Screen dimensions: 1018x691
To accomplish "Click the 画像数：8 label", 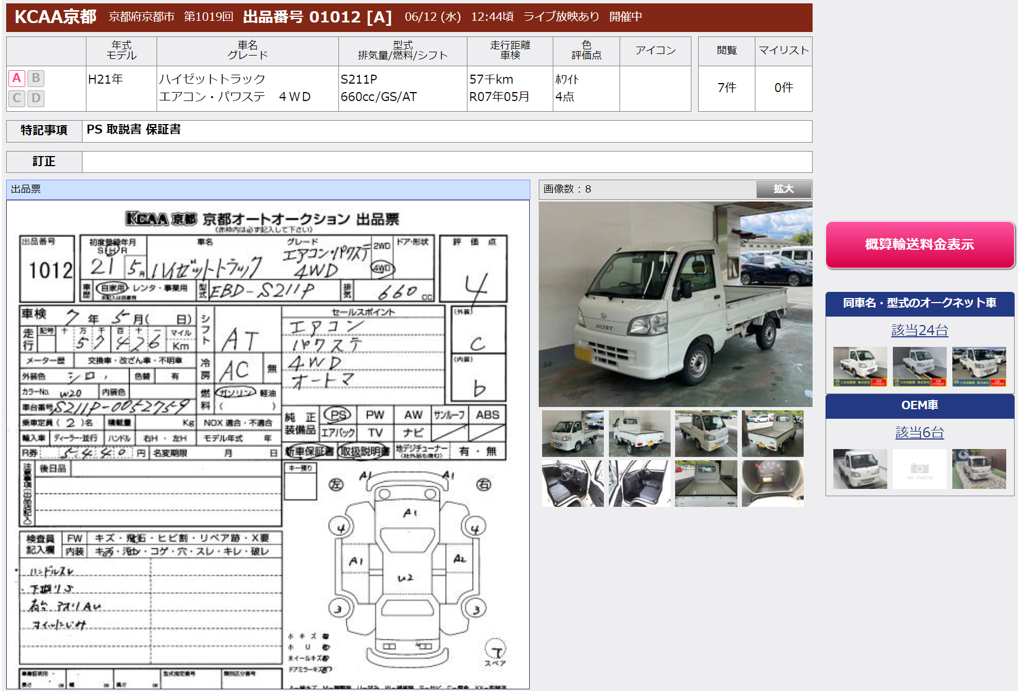I will tap(567, 189).
